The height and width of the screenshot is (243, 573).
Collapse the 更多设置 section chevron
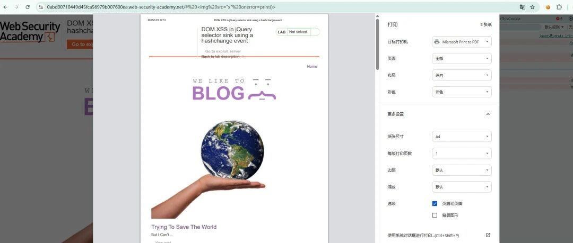[488, 114]
